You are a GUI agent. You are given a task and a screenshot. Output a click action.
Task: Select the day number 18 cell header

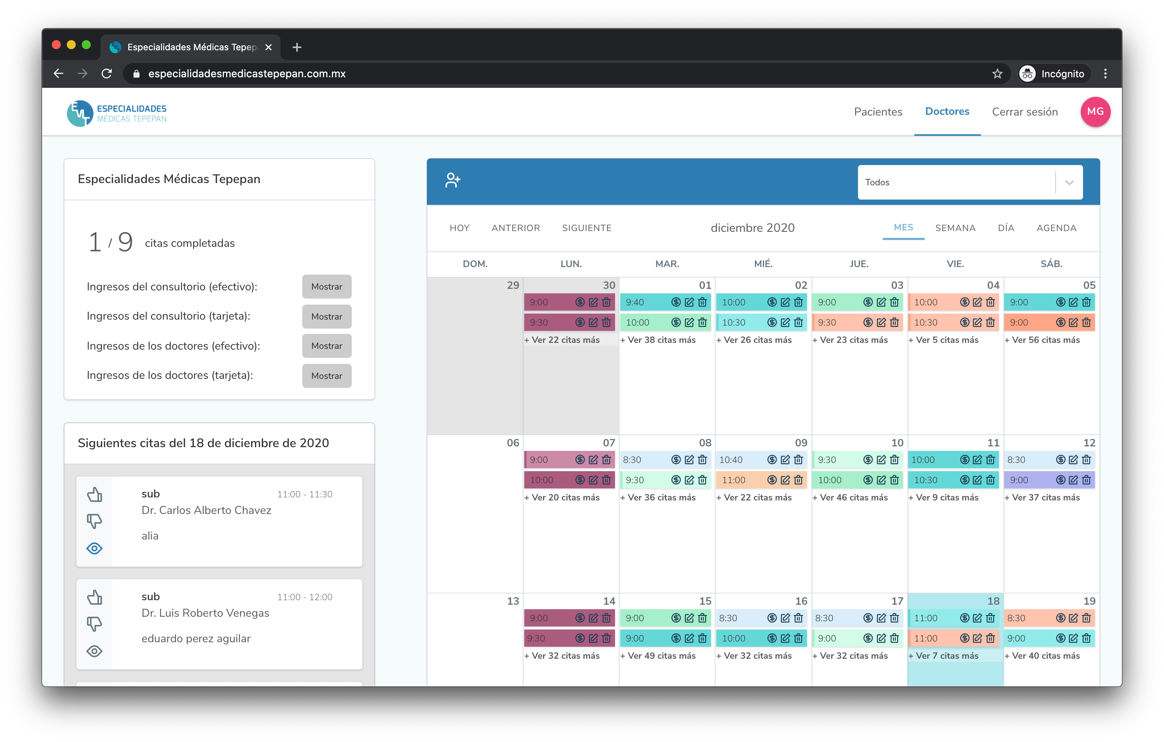tap(993, 601)
